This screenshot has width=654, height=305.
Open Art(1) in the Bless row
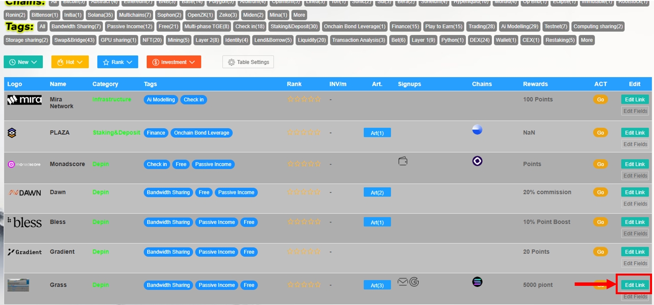point(377,222)
